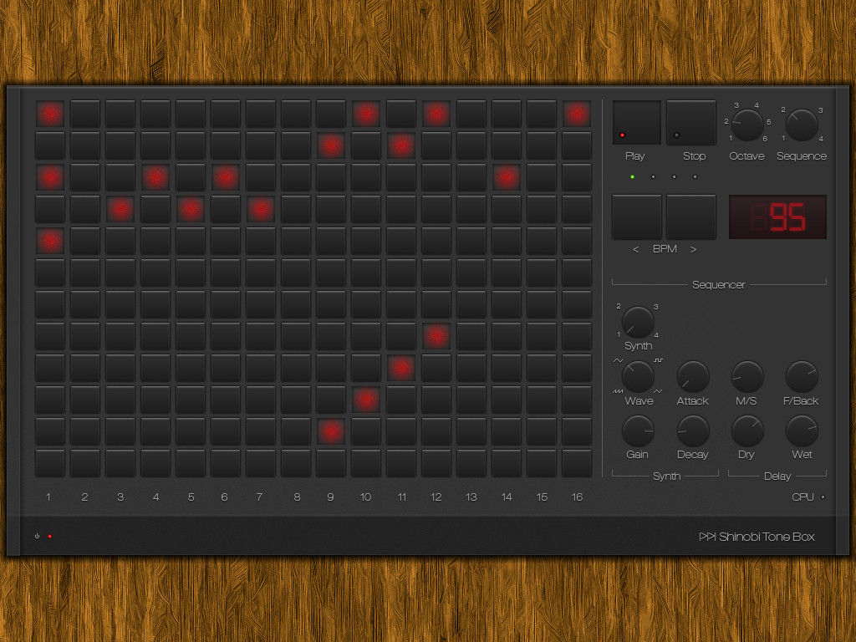Image resolution: width=856 pixels, height=642 pixels.
Task: Click the F/Back feedback knob
Action: (x=802, y=376)
